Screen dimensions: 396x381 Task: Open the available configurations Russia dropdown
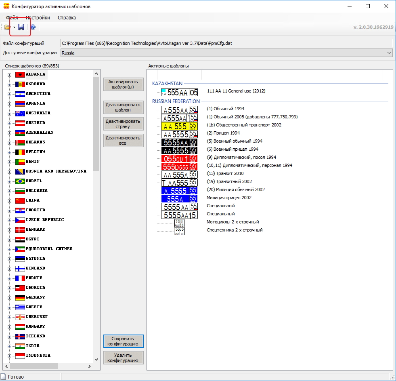[389, 53]
